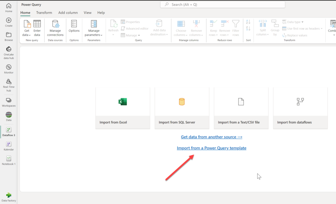Open Home in the left sidebar
336x204 pixels.
(9, 8)
